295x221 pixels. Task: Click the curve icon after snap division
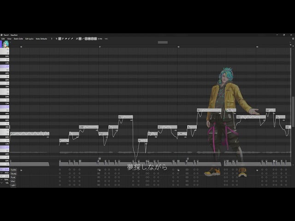click(x=106, y=39)
